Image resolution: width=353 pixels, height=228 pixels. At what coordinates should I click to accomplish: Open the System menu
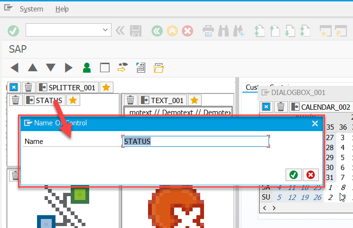[31, 9]
